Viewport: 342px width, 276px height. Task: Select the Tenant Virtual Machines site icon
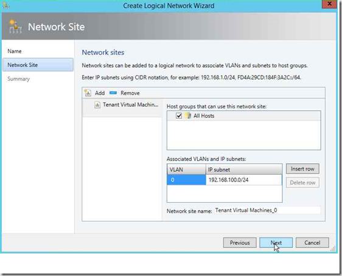tap(97, 105)
